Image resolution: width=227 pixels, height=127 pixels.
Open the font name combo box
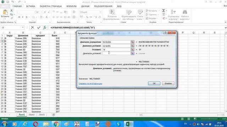[26, 12]
